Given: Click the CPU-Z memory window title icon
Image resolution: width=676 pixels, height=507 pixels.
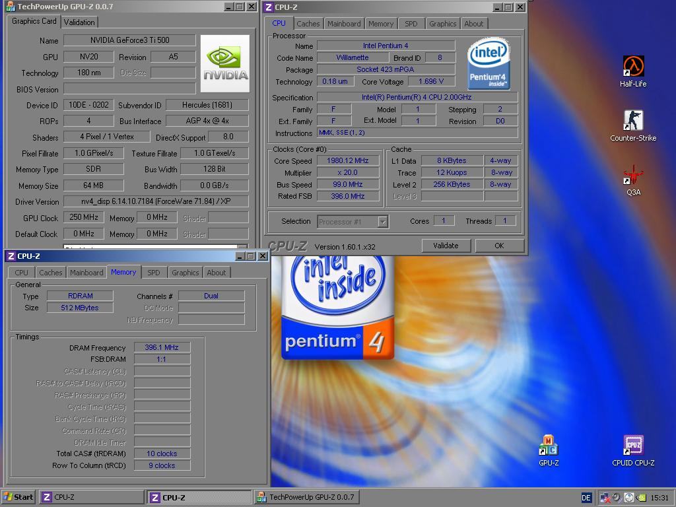Looking at the screenshot, I should 11,256.
